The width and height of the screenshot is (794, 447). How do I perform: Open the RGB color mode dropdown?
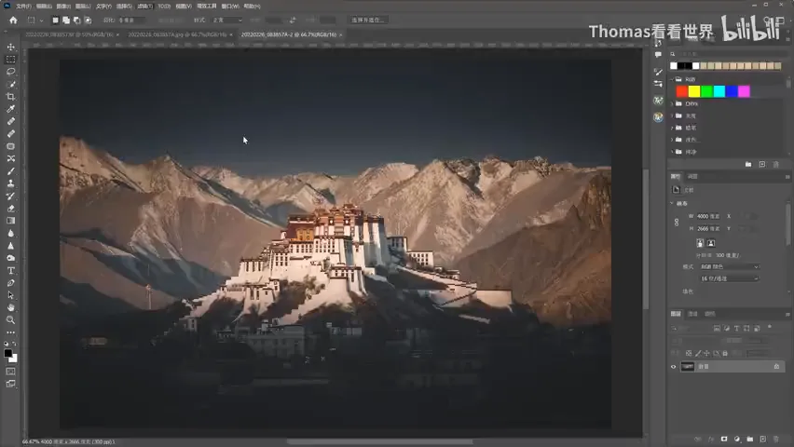pos(729,266)
